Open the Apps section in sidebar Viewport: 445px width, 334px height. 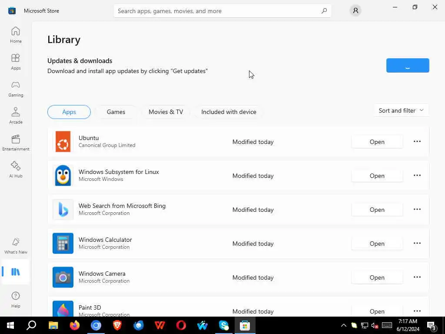tap(16, 62)
